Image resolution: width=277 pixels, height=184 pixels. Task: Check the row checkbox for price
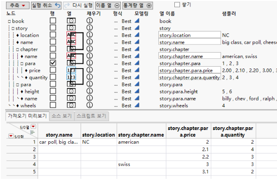tap(53, 70)
